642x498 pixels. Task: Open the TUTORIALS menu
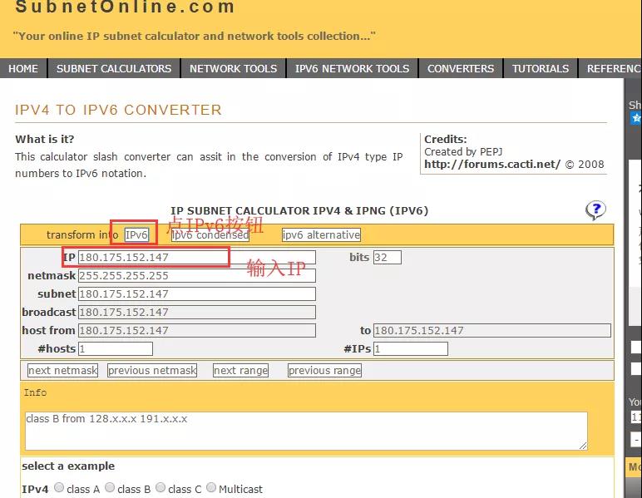(x=541, y=69)
